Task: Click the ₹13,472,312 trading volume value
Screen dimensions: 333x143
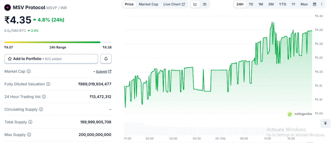Action: tap(100, 97)
